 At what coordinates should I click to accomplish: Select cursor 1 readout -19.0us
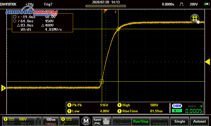pos(28,17)
